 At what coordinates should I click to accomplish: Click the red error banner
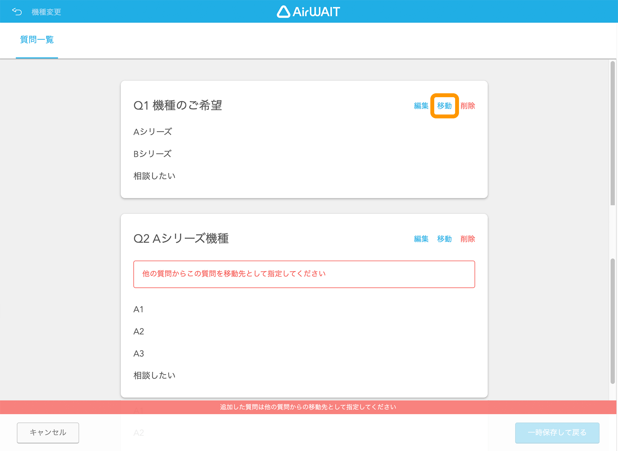308,407
